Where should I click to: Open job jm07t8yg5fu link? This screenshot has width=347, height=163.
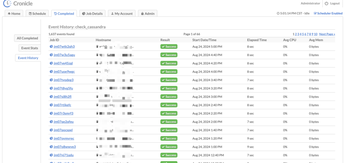tap(63, 88)
